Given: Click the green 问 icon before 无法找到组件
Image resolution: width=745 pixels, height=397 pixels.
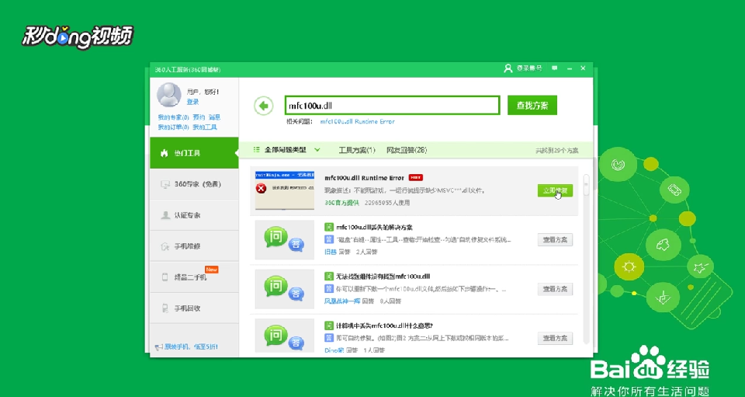Looking at the screenshot, I should click(329, 277).
